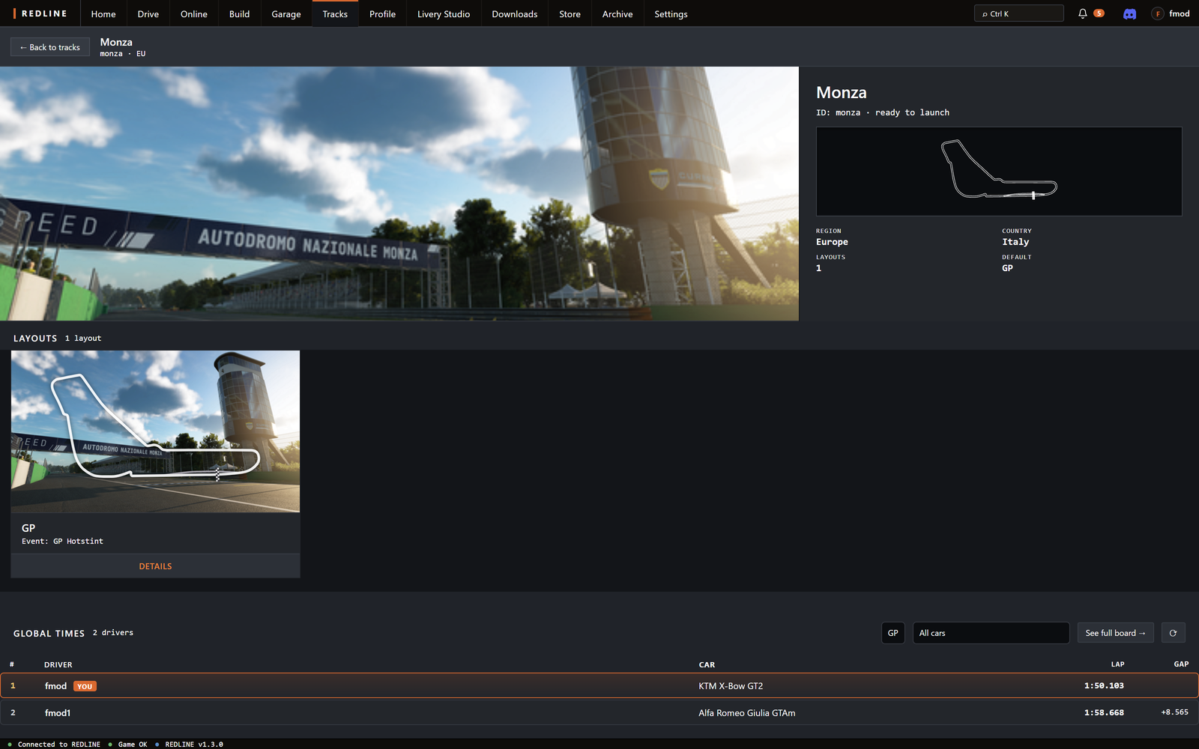Screen dimensions: 1199x749
Task: Open the Settings tab
Action: (x=671, y=13)
